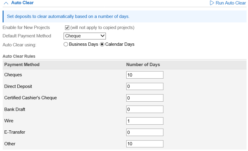The height and width of the screenshot is (151, 248).
Task: Select the Other payment days field
Action: [x=145, y=144]
